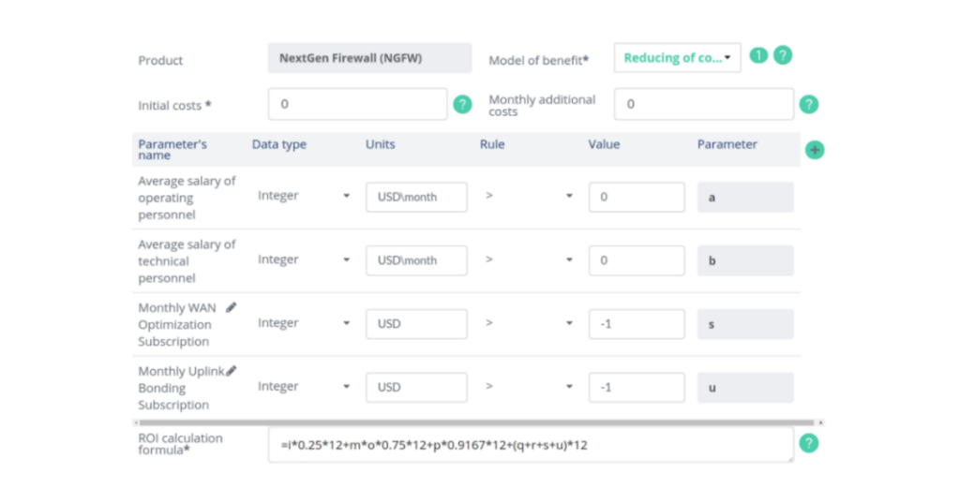Open data type dropdown for WAN Optimization row
Image resolution: width=960 pixels, height=503 pixels.
coord(304,323)
